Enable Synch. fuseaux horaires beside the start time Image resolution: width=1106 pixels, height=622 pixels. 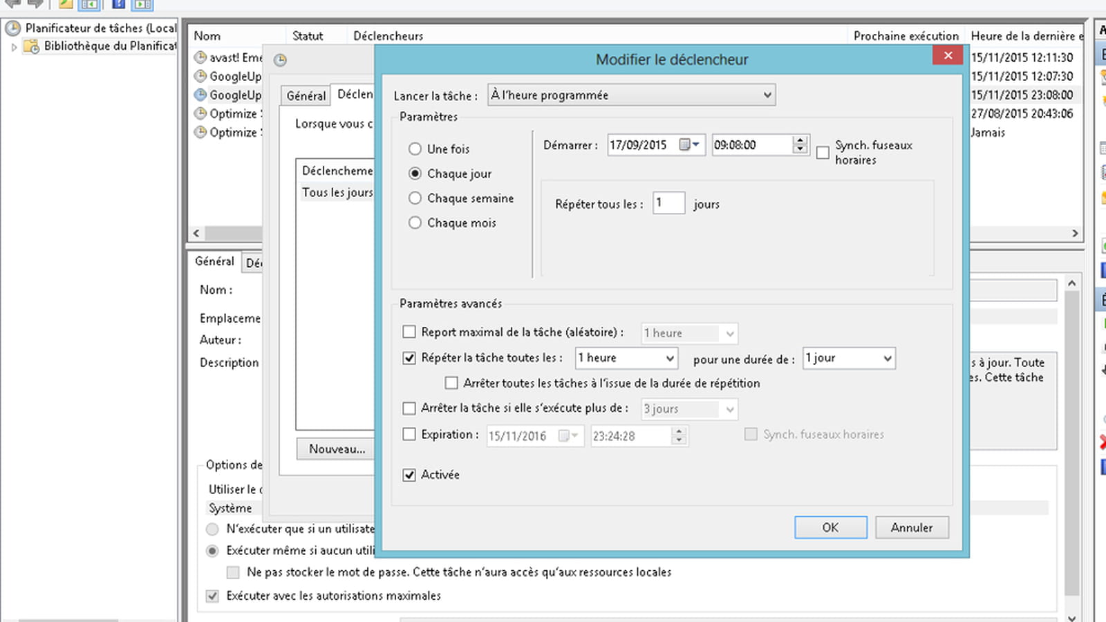point(823,153)
